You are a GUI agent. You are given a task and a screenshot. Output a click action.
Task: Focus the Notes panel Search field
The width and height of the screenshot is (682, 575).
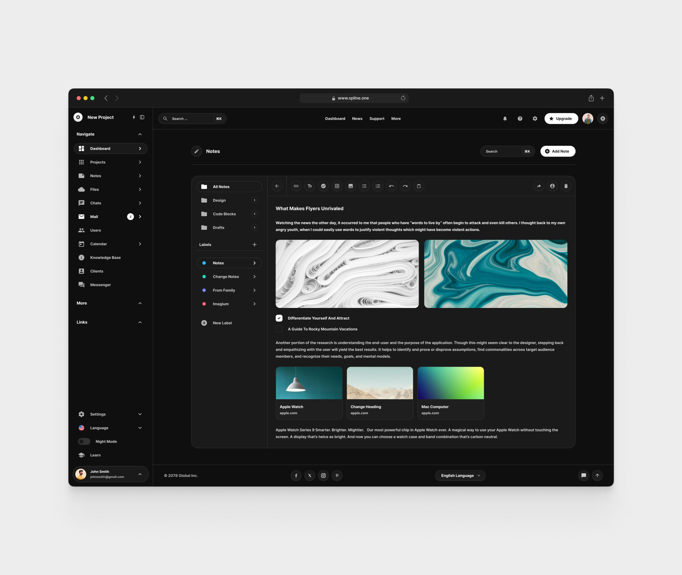pyautogui.click(x=508, y=151)
